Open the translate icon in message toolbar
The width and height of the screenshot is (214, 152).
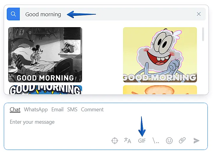click(x=128, y=140)
